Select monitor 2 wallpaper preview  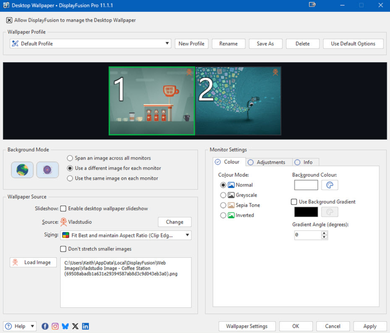(x=238, y=101)
